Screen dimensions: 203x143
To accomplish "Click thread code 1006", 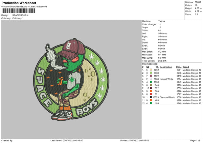I will tap(179, 97).
